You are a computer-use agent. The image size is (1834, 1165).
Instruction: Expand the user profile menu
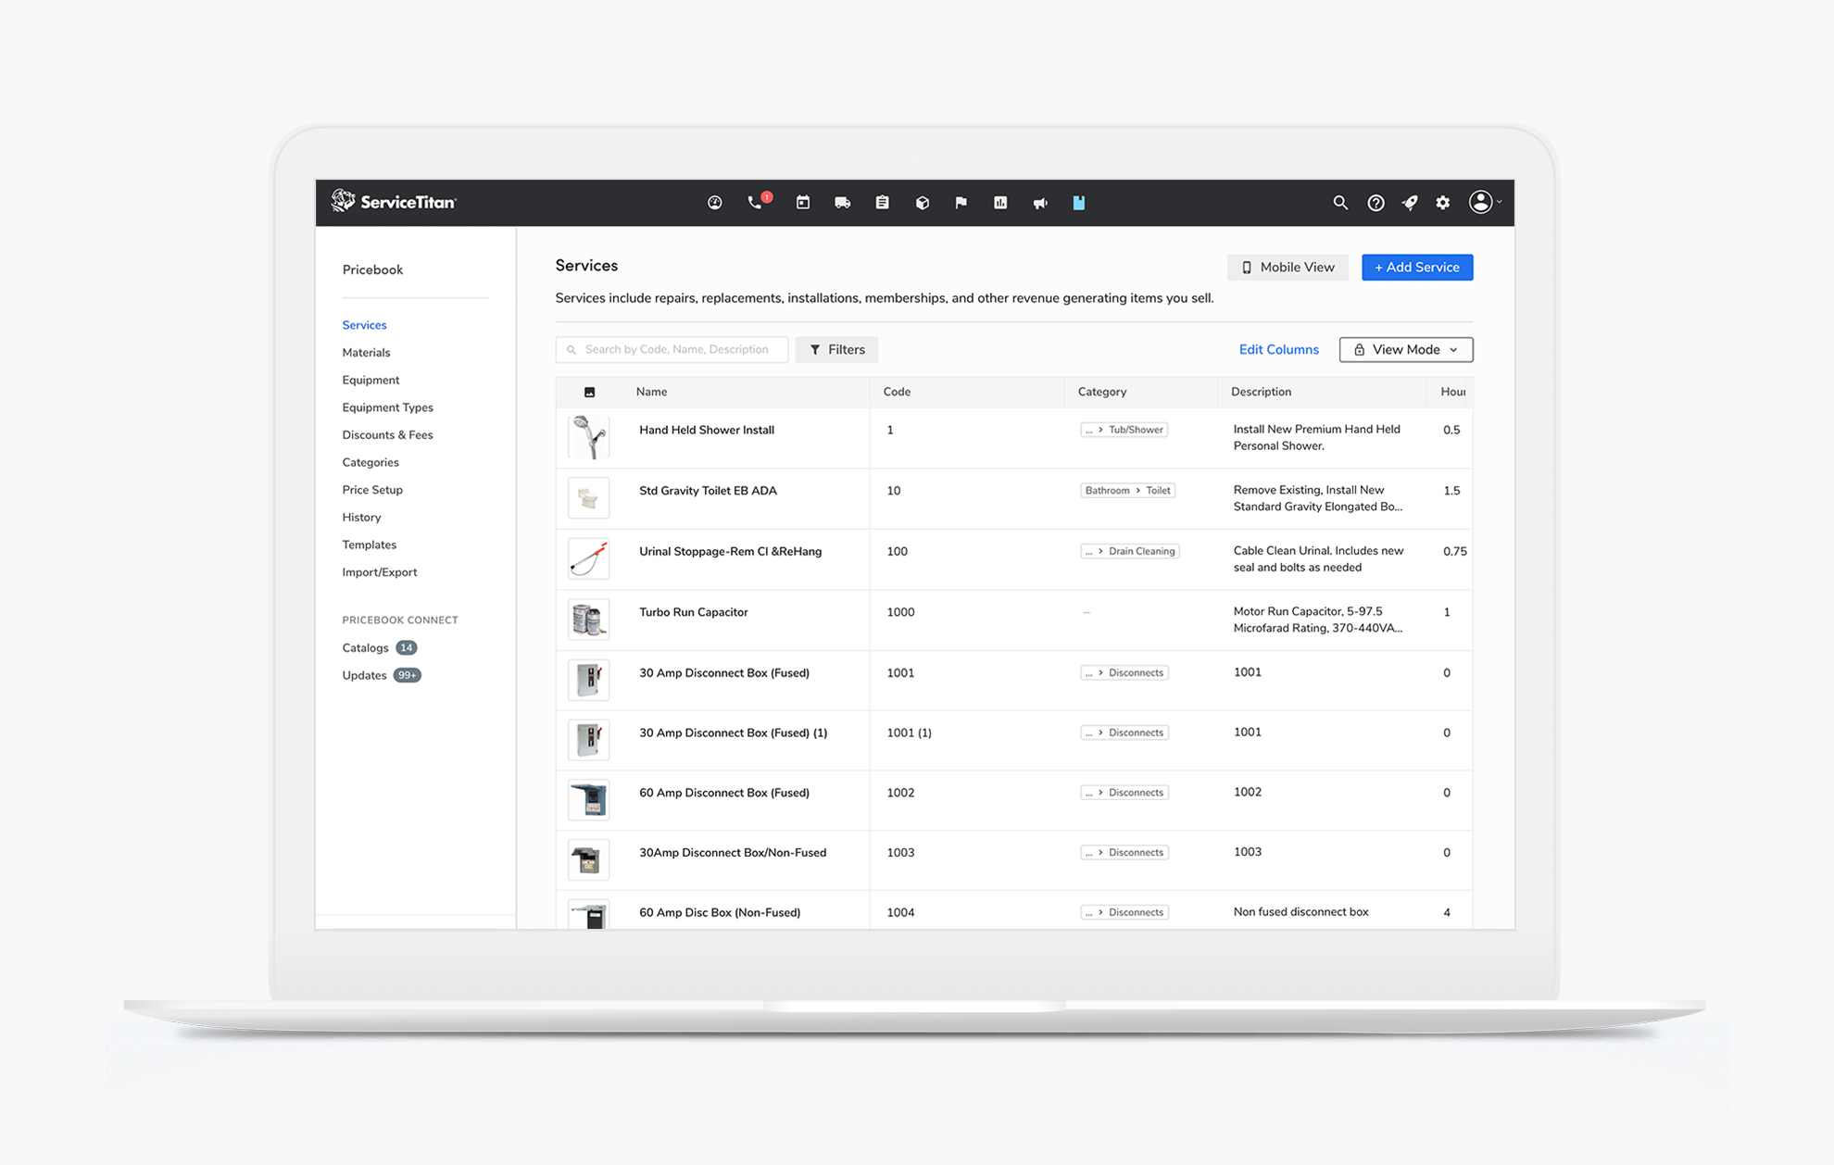pos(1484,202)
